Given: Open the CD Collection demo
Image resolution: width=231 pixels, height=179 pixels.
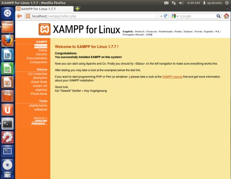Looking at the screenshot, I should (37, 74).
